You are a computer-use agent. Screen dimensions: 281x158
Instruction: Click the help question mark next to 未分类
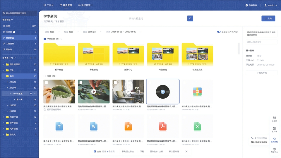tap(14, 32)
